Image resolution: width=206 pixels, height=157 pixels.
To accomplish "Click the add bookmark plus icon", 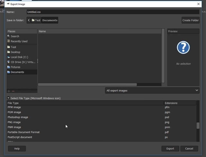I will (x=9, y=91).
